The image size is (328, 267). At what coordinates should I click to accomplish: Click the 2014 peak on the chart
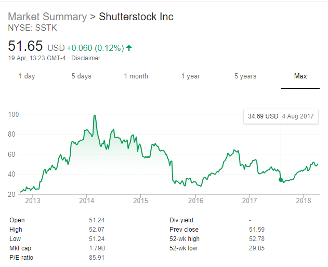(95, 115)
